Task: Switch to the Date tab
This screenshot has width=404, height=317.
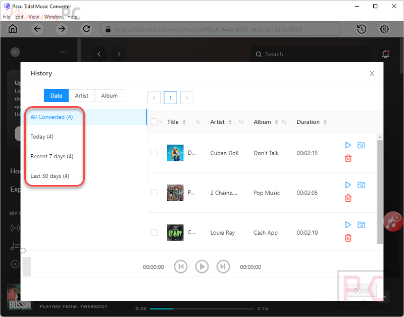Action: pyautogui.click(x=56, y=96)
